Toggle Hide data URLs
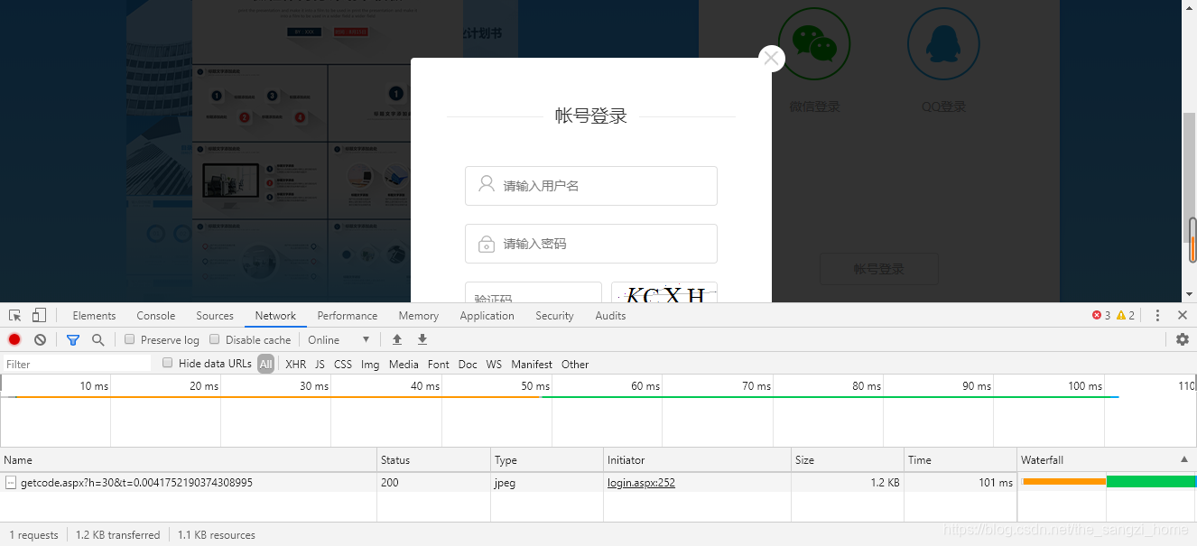The width and height of the screenshot is (1197, 546). click(167, 363)
